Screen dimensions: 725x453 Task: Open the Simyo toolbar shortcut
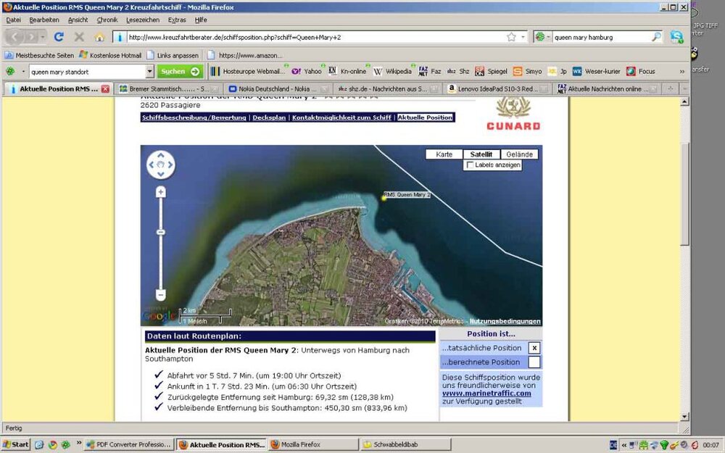[x=527, y=71]
